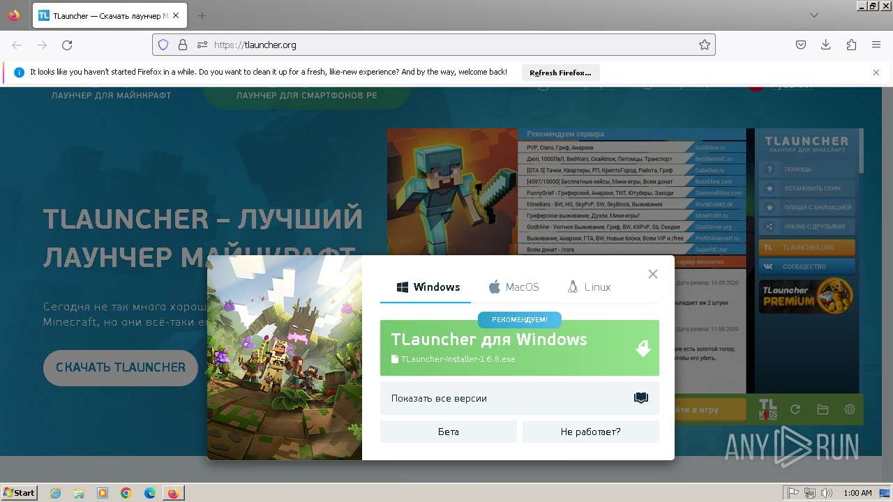Click the Action Center flag tray icon
The width and height of the screenshot is (893, 502).
793,493
